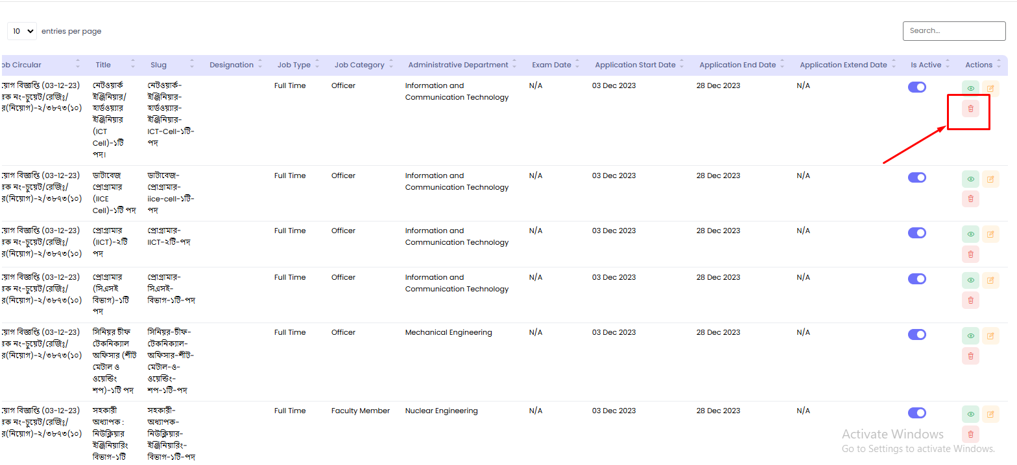Click into the Search input field
Image resolution: width=1017 pixels, height=465 pixels.
953,30
